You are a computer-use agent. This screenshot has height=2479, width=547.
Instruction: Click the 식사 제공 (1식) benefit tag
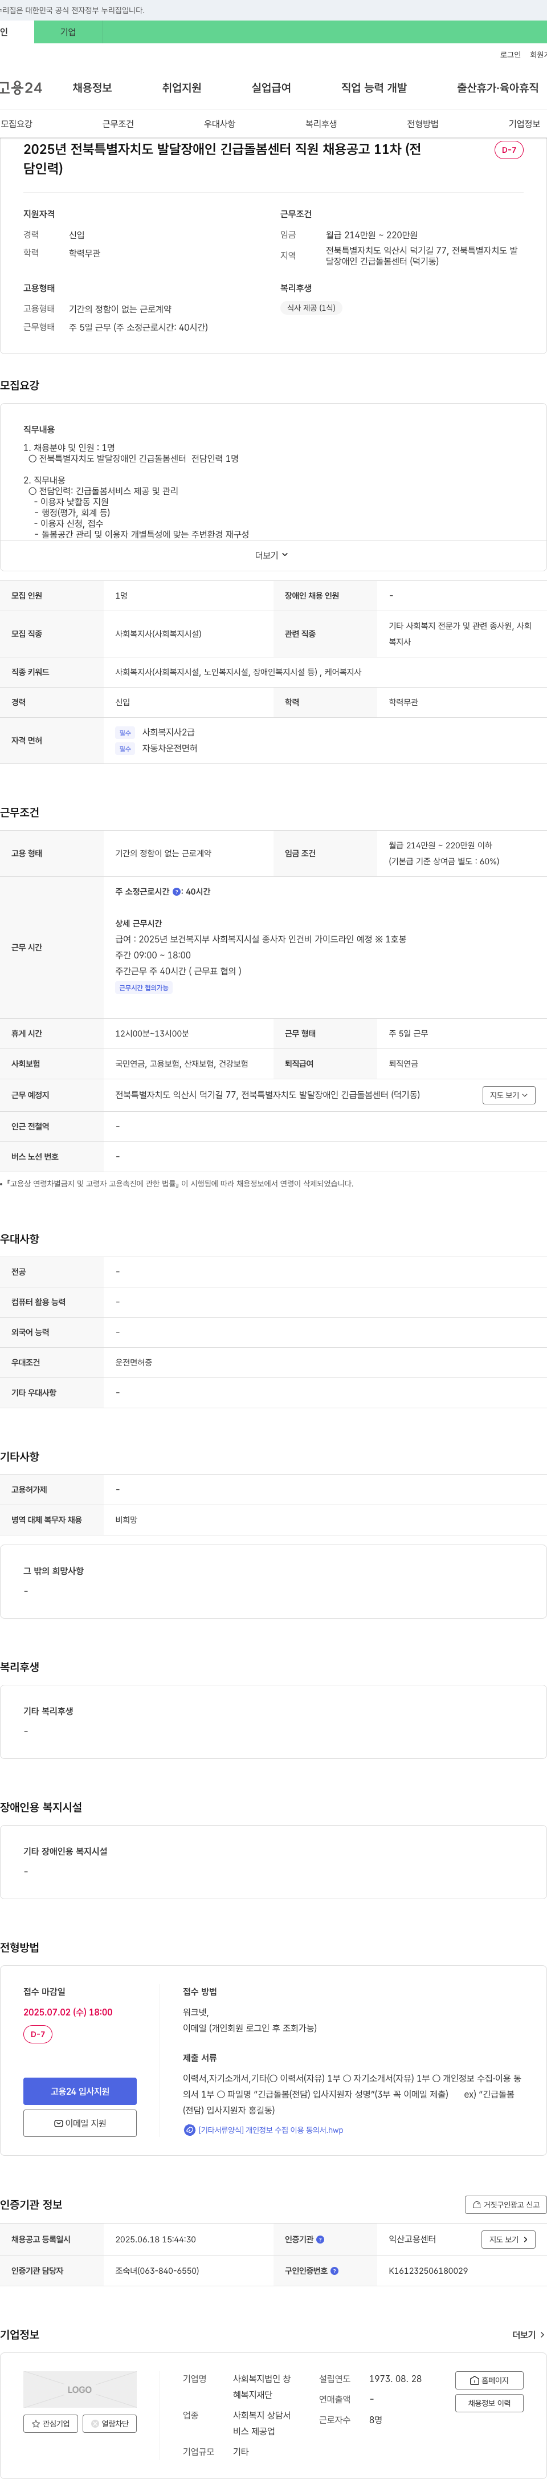312,308
